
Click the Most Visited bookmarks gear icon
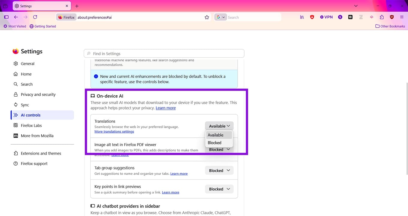click(5, 26)
